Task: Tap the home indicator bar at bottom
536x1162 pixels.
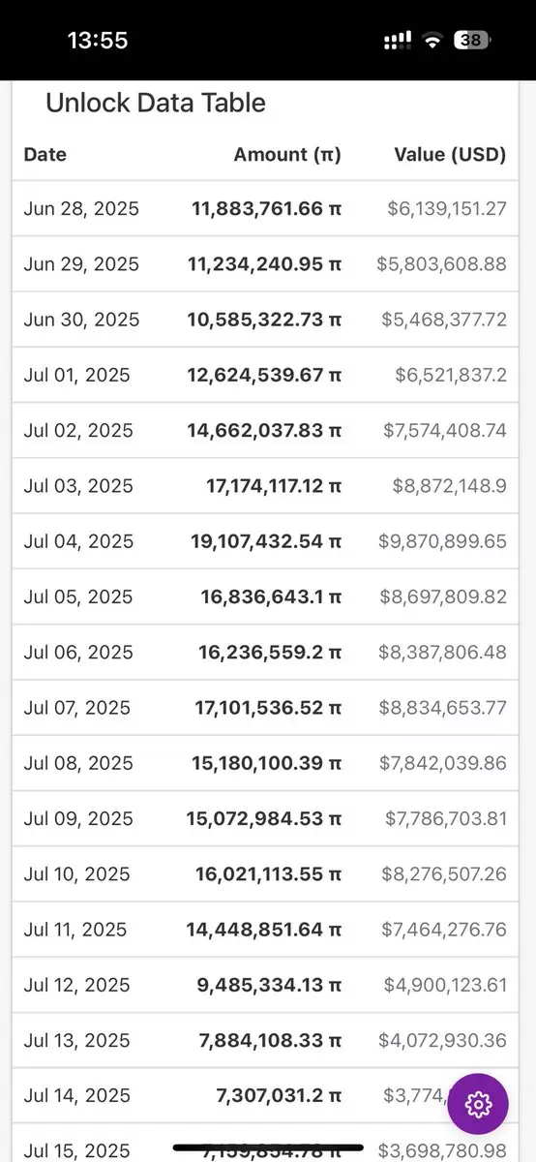Action: (269, 1148)
